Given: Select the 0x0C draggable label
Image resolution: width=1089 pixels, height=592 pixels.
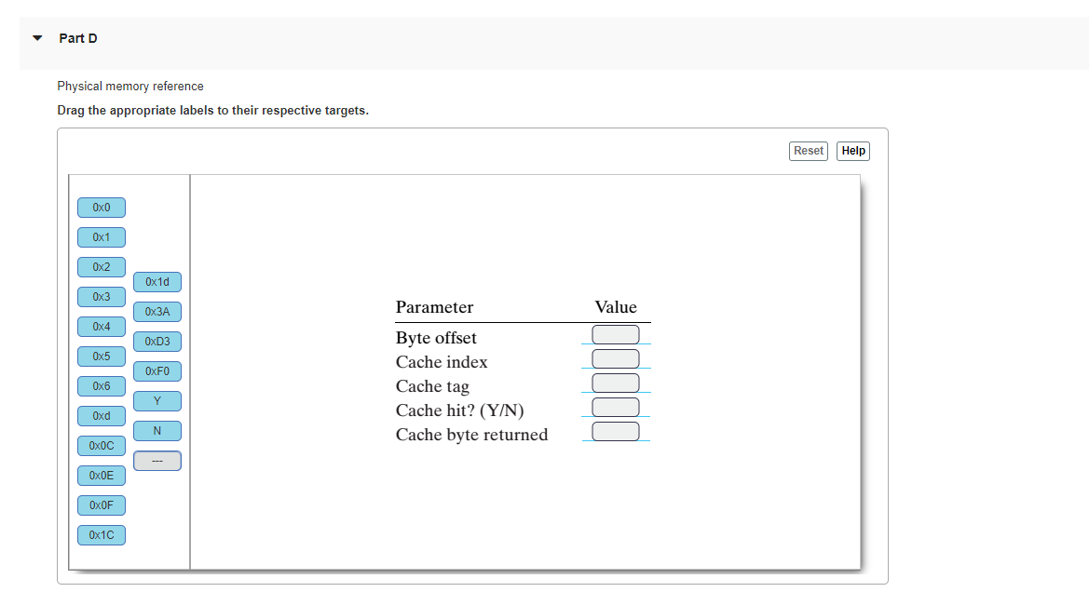Looking at the screenshot, I should point(101,445).
